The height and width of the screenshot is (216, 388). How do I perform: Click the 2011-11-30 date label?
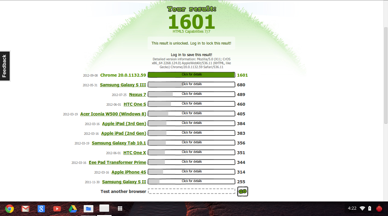pyautogui.click(x=92, y=182)
